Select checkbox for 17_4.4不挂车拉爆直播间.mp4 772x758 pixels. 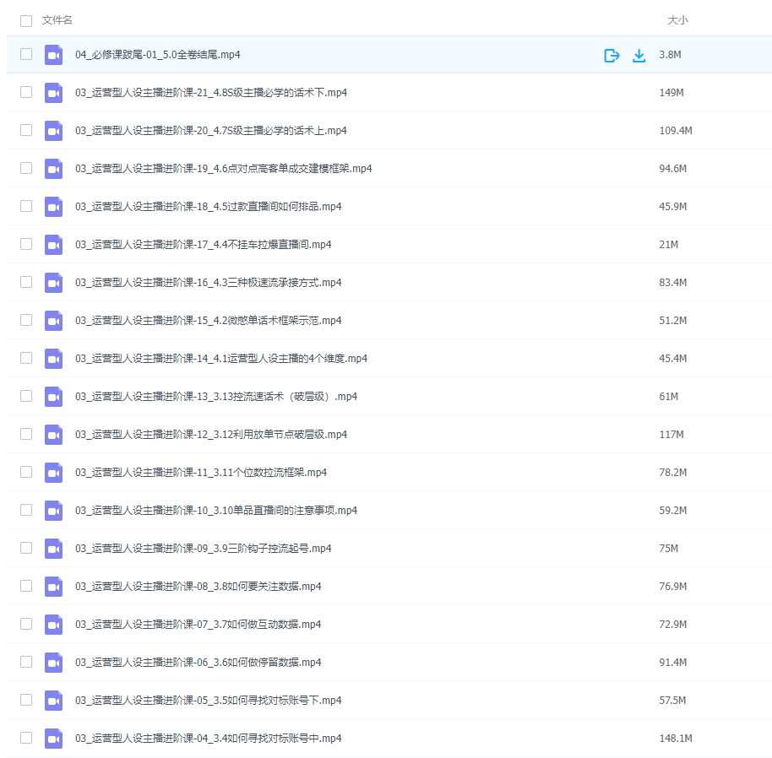(x=26, y=244)
